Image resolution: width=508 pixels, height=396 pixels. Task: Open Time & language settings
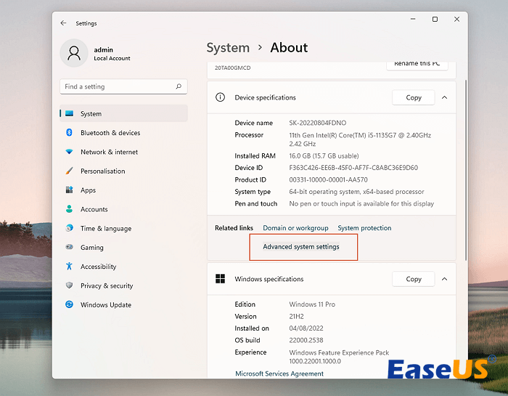pyautogui.click(x=106, y=228)
